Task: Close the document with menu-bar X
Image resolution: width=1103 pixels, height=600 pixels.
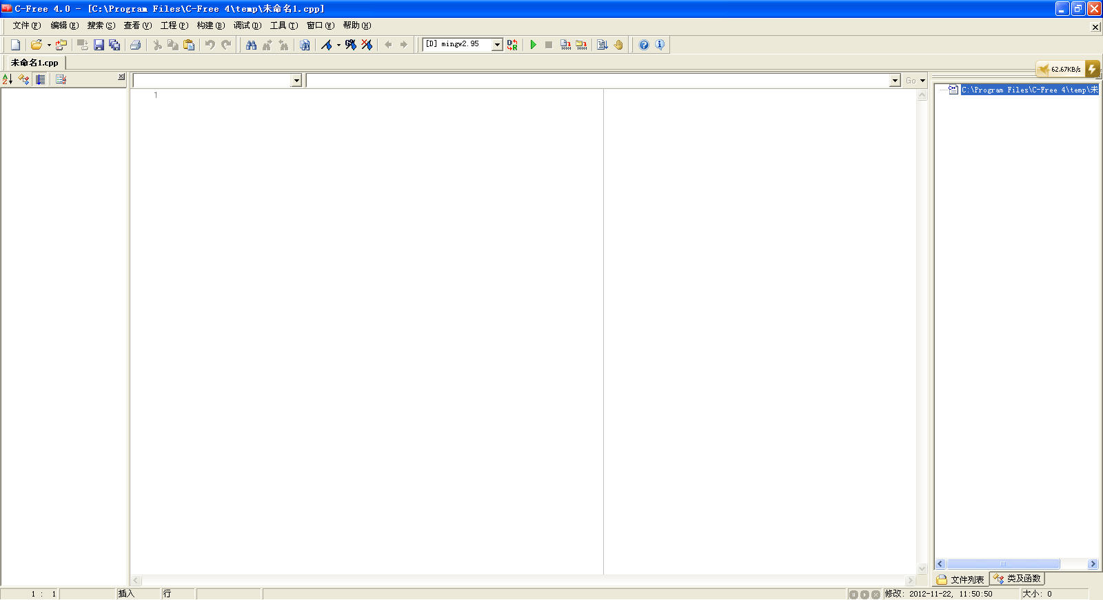Action: [x=1095, y=27]
